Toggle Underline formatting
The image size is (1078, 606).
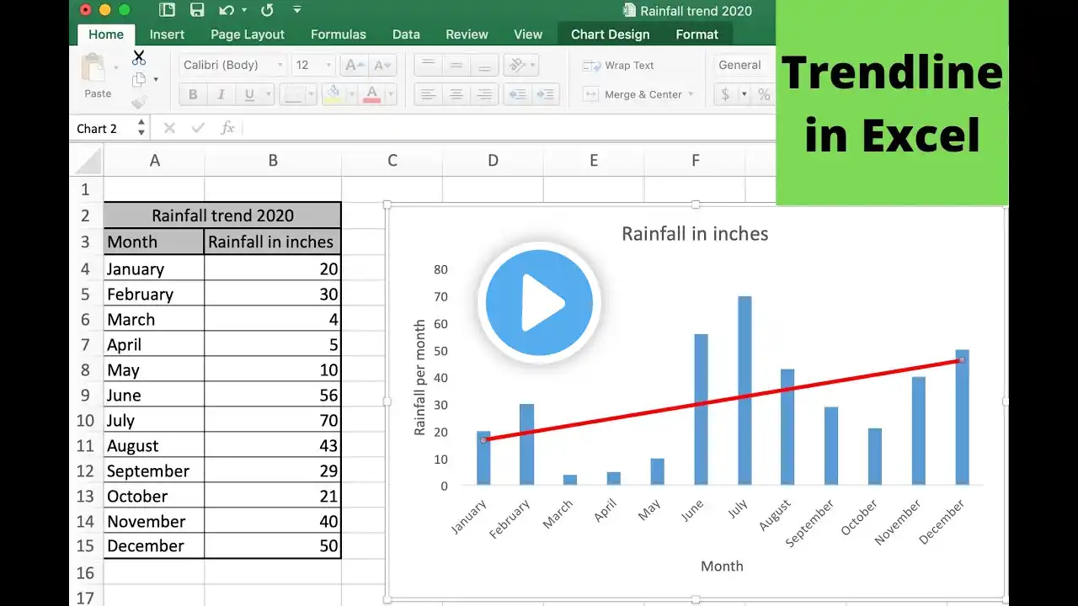[248, 94]
